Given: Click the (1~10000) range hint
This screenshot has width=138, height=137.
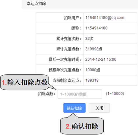Looking at the screenshot, I should (x=115, y=94).
